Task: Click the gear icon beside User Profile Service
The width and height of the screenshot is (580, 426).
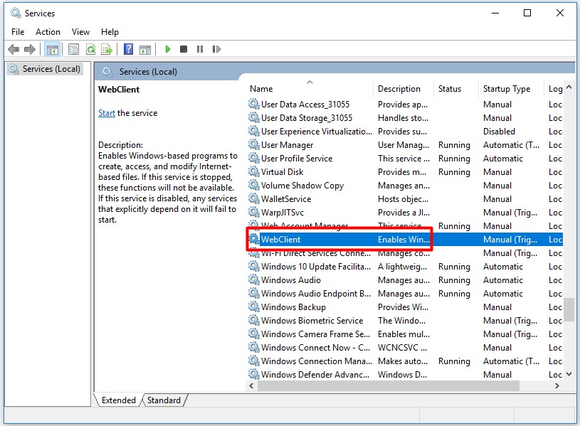Action: (x=254, y=159)
